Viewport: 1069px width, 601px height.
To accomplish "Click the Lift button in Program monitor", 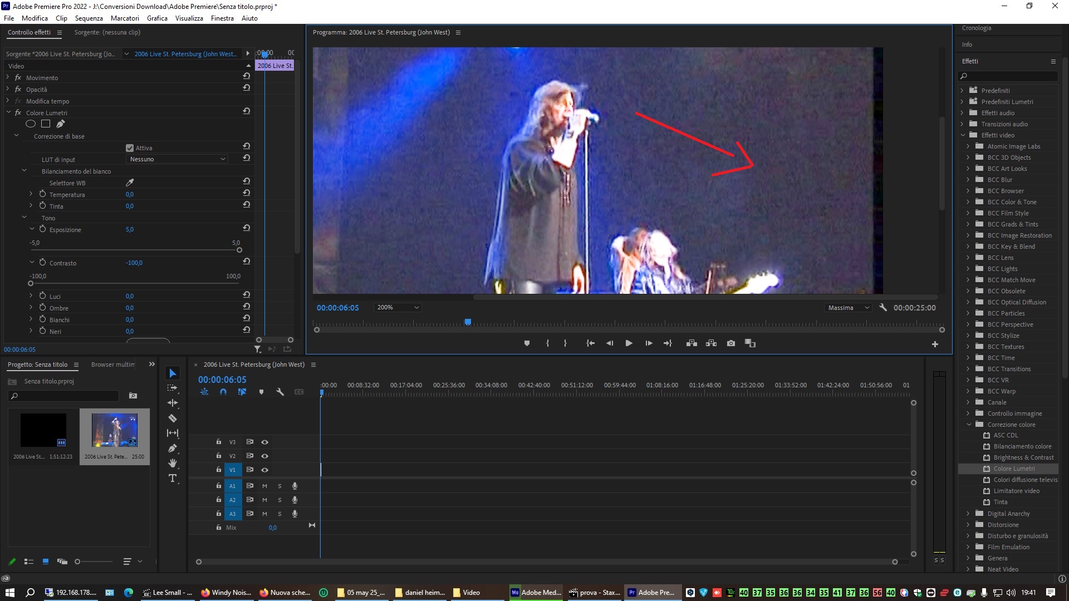I will tap(692, 343).
